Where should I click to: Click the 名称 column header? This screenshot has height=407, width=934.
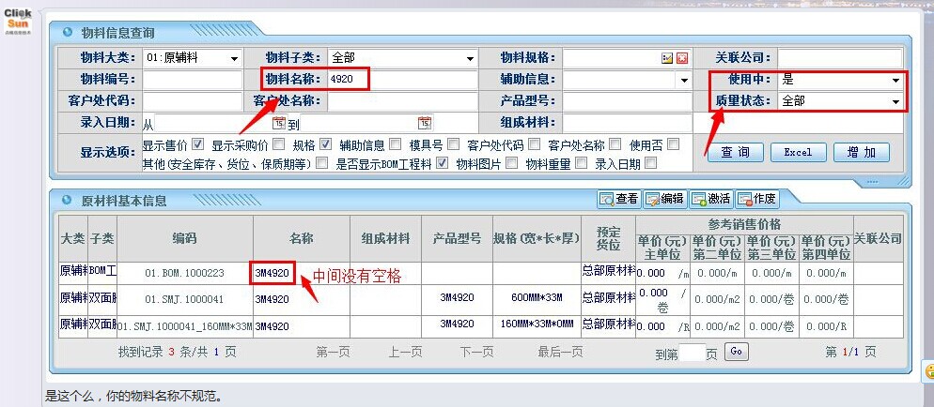pos(302,239)
